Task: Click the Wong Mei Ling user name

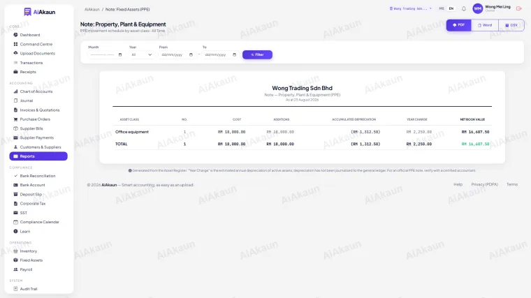Action: coord(497,7)
